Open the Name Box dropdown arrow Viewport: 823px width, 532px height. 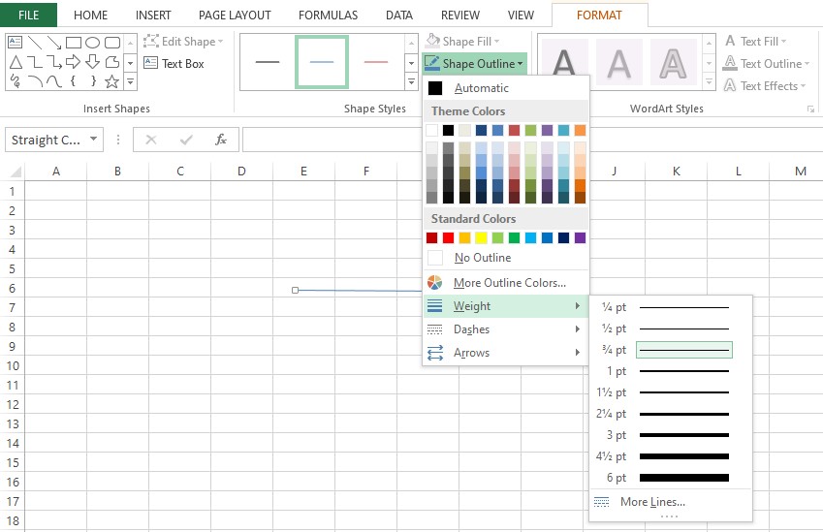[93, 139]
